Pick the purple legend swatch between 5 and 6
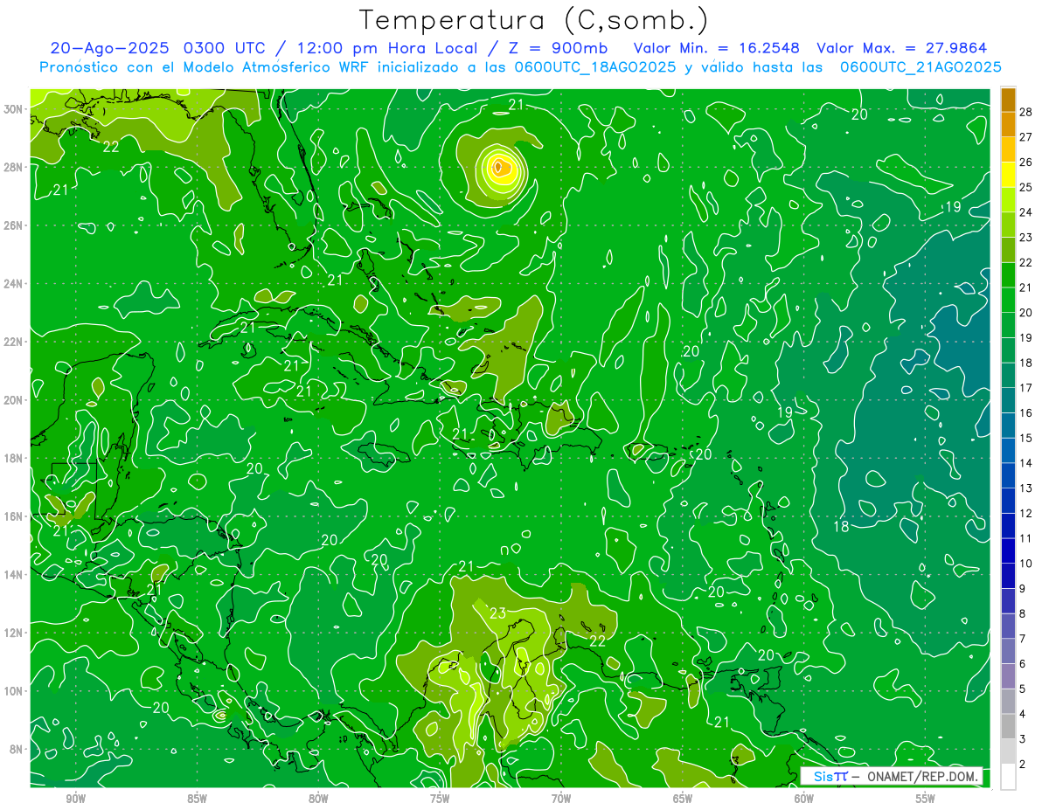This screenshot has height=810, width=1049. click(1008, 676)
